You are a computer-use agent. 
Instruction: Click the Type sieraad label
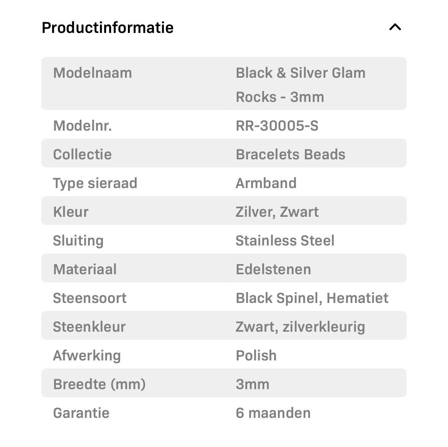(95, 183)
